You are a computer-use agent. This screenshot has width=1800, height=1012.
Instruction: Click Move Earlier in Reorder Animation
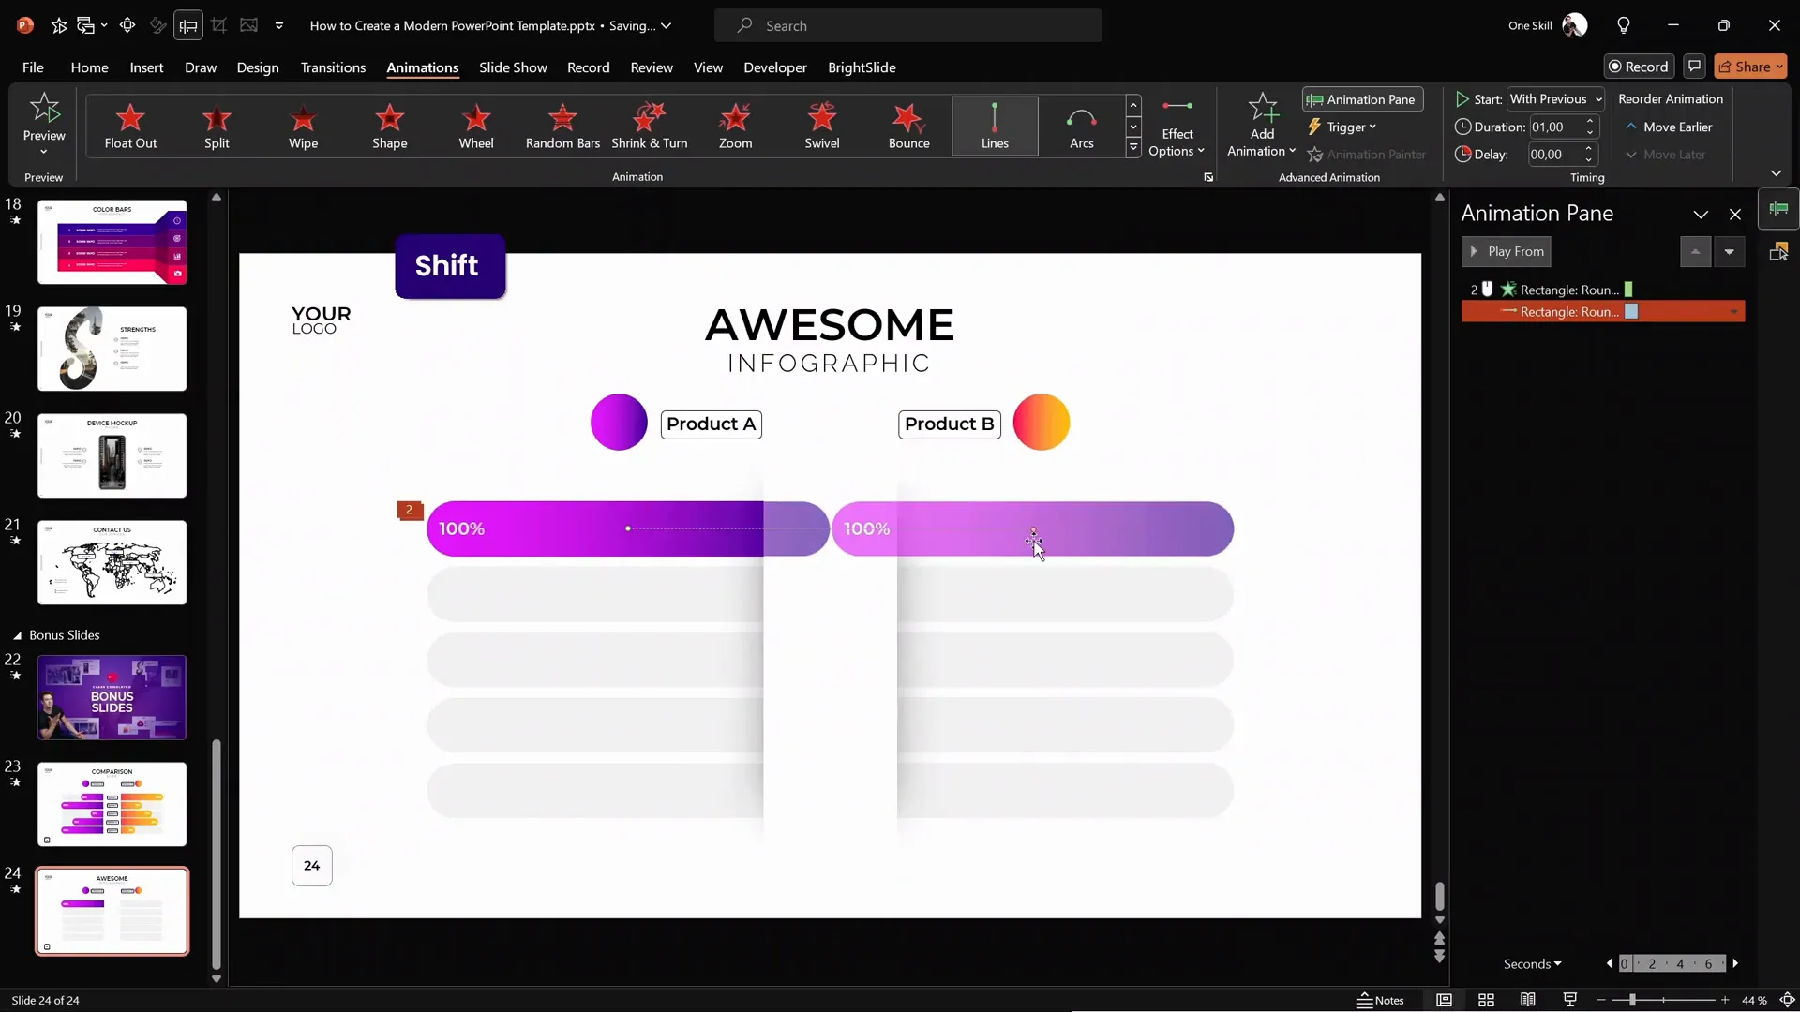(1669, 126)
